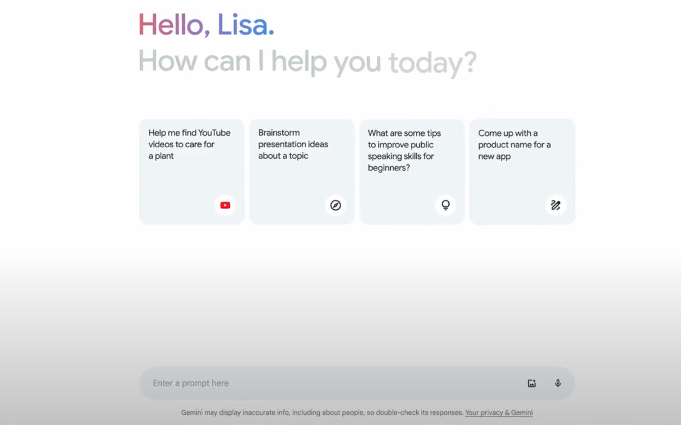The height and width of the screenshot is (425, 681).
Task: Click the YouTube icon on the plant card
Action: 225,206
